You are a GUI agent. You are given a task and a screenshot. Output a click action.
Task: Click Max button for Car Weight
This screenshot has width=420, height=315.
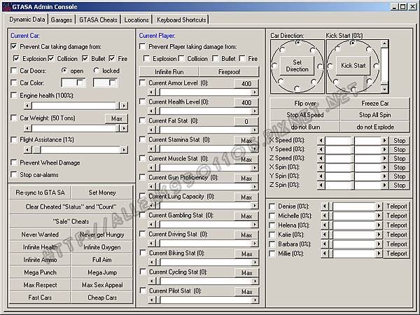(116, 118)
